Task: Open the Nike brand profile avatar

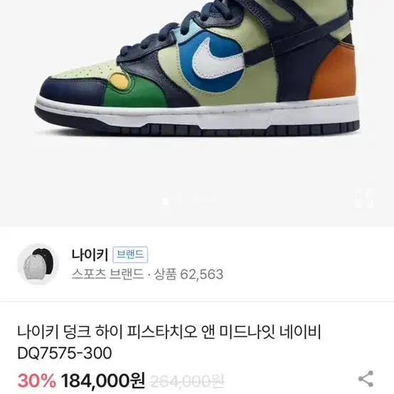Action: pyautogui.click(x=38, y=264)
